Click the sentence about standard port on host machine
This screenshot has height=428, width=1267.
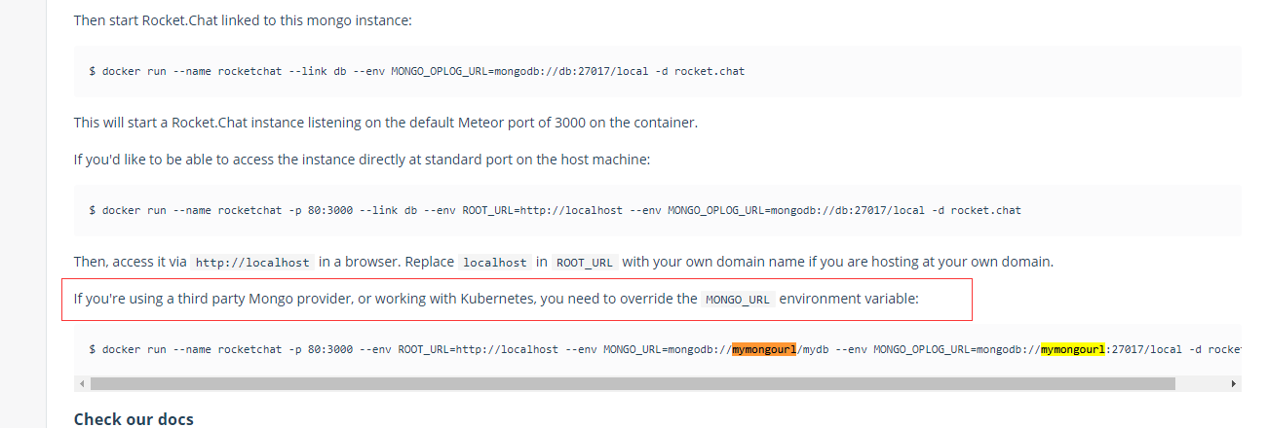tap(362, 159)
